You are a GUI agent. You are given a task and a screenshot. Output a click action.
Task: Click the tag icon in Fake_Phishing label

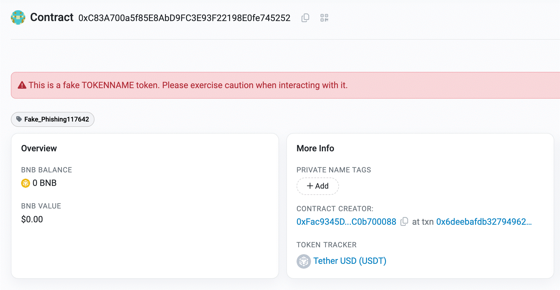(19, 119)
